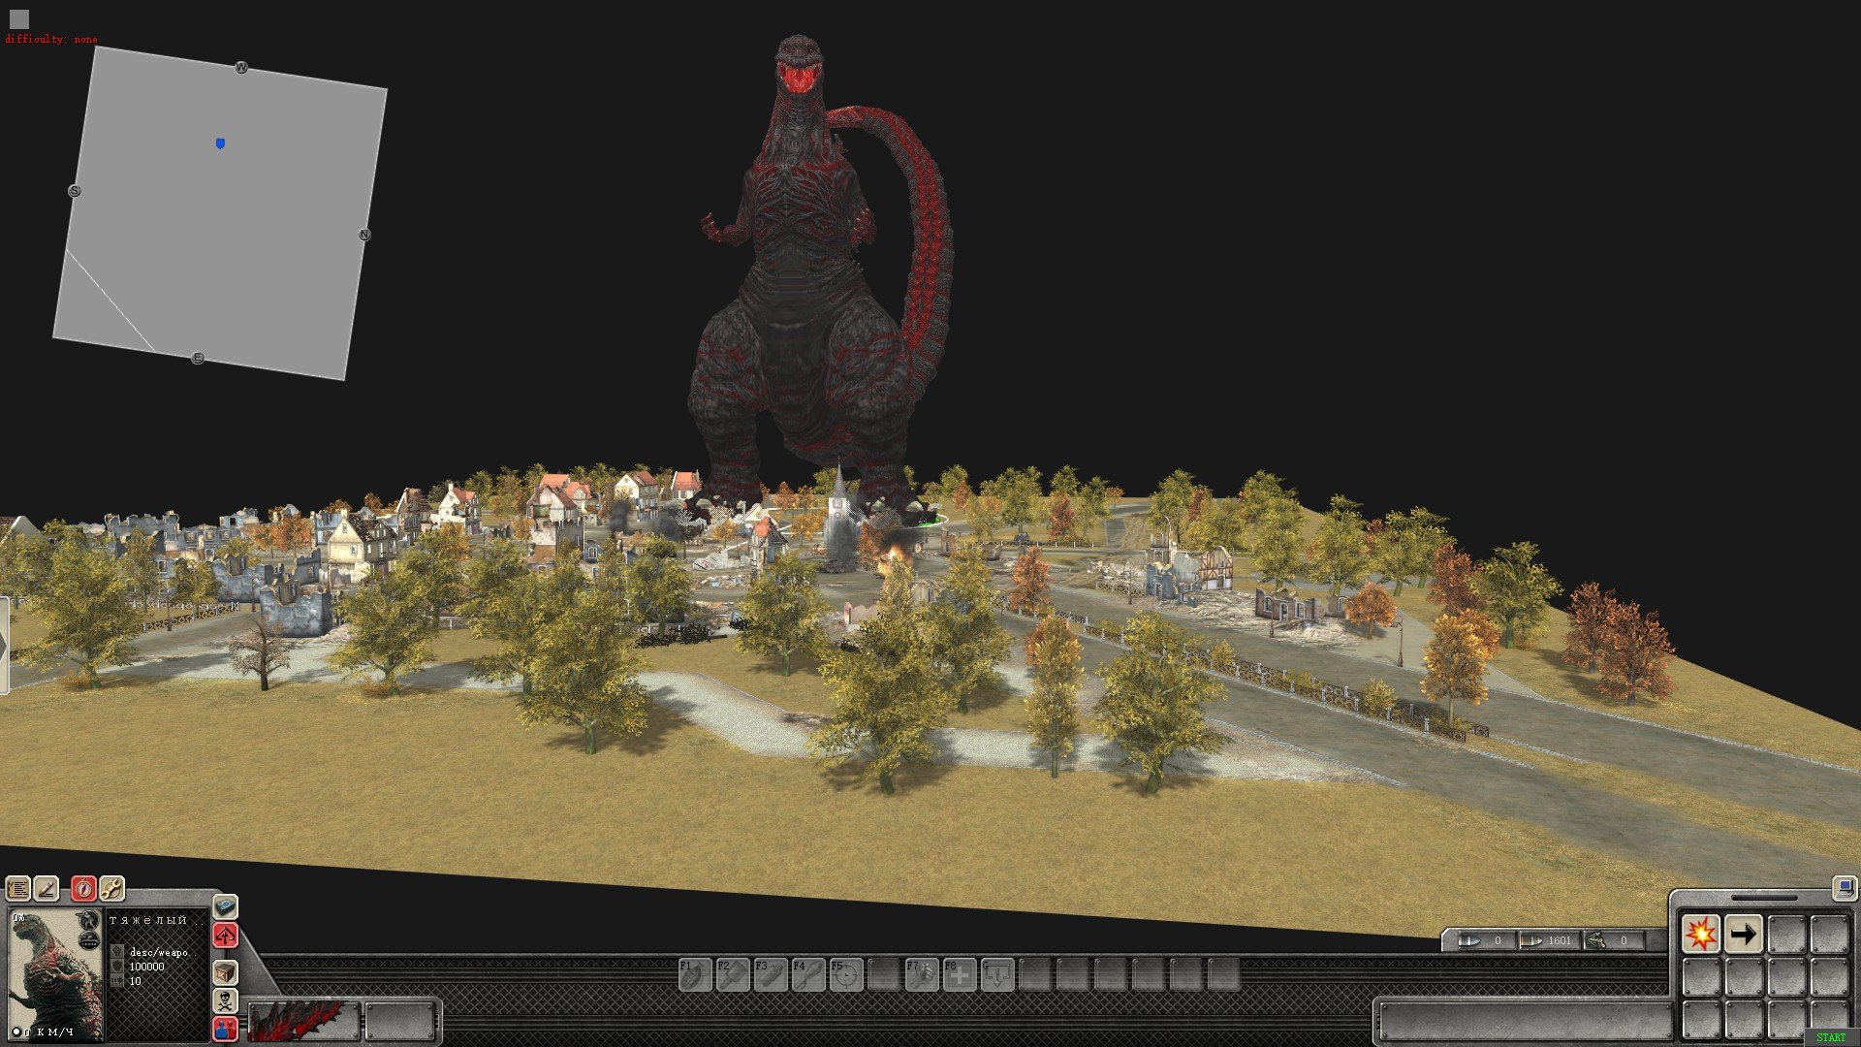Toggle the red upward arrows stance button
This screenshot has height=1047, width=1861.
(x=225, y=936)
